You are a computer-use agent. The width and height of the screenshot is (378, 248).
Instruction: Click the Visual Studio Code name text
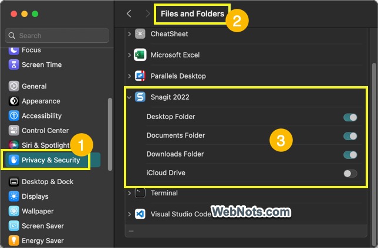[181, 214]
